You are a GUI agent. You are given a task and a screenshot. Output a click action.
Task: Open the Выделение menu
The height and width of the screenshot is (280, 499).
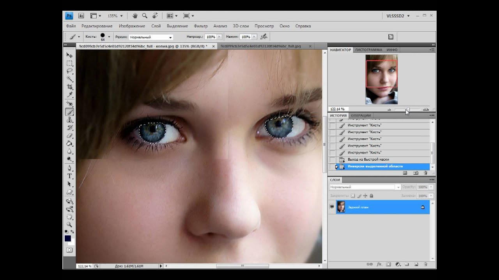coord(177,26)
